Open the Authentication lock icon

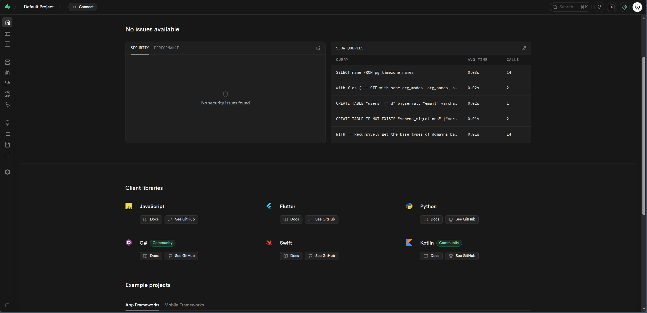8,73
